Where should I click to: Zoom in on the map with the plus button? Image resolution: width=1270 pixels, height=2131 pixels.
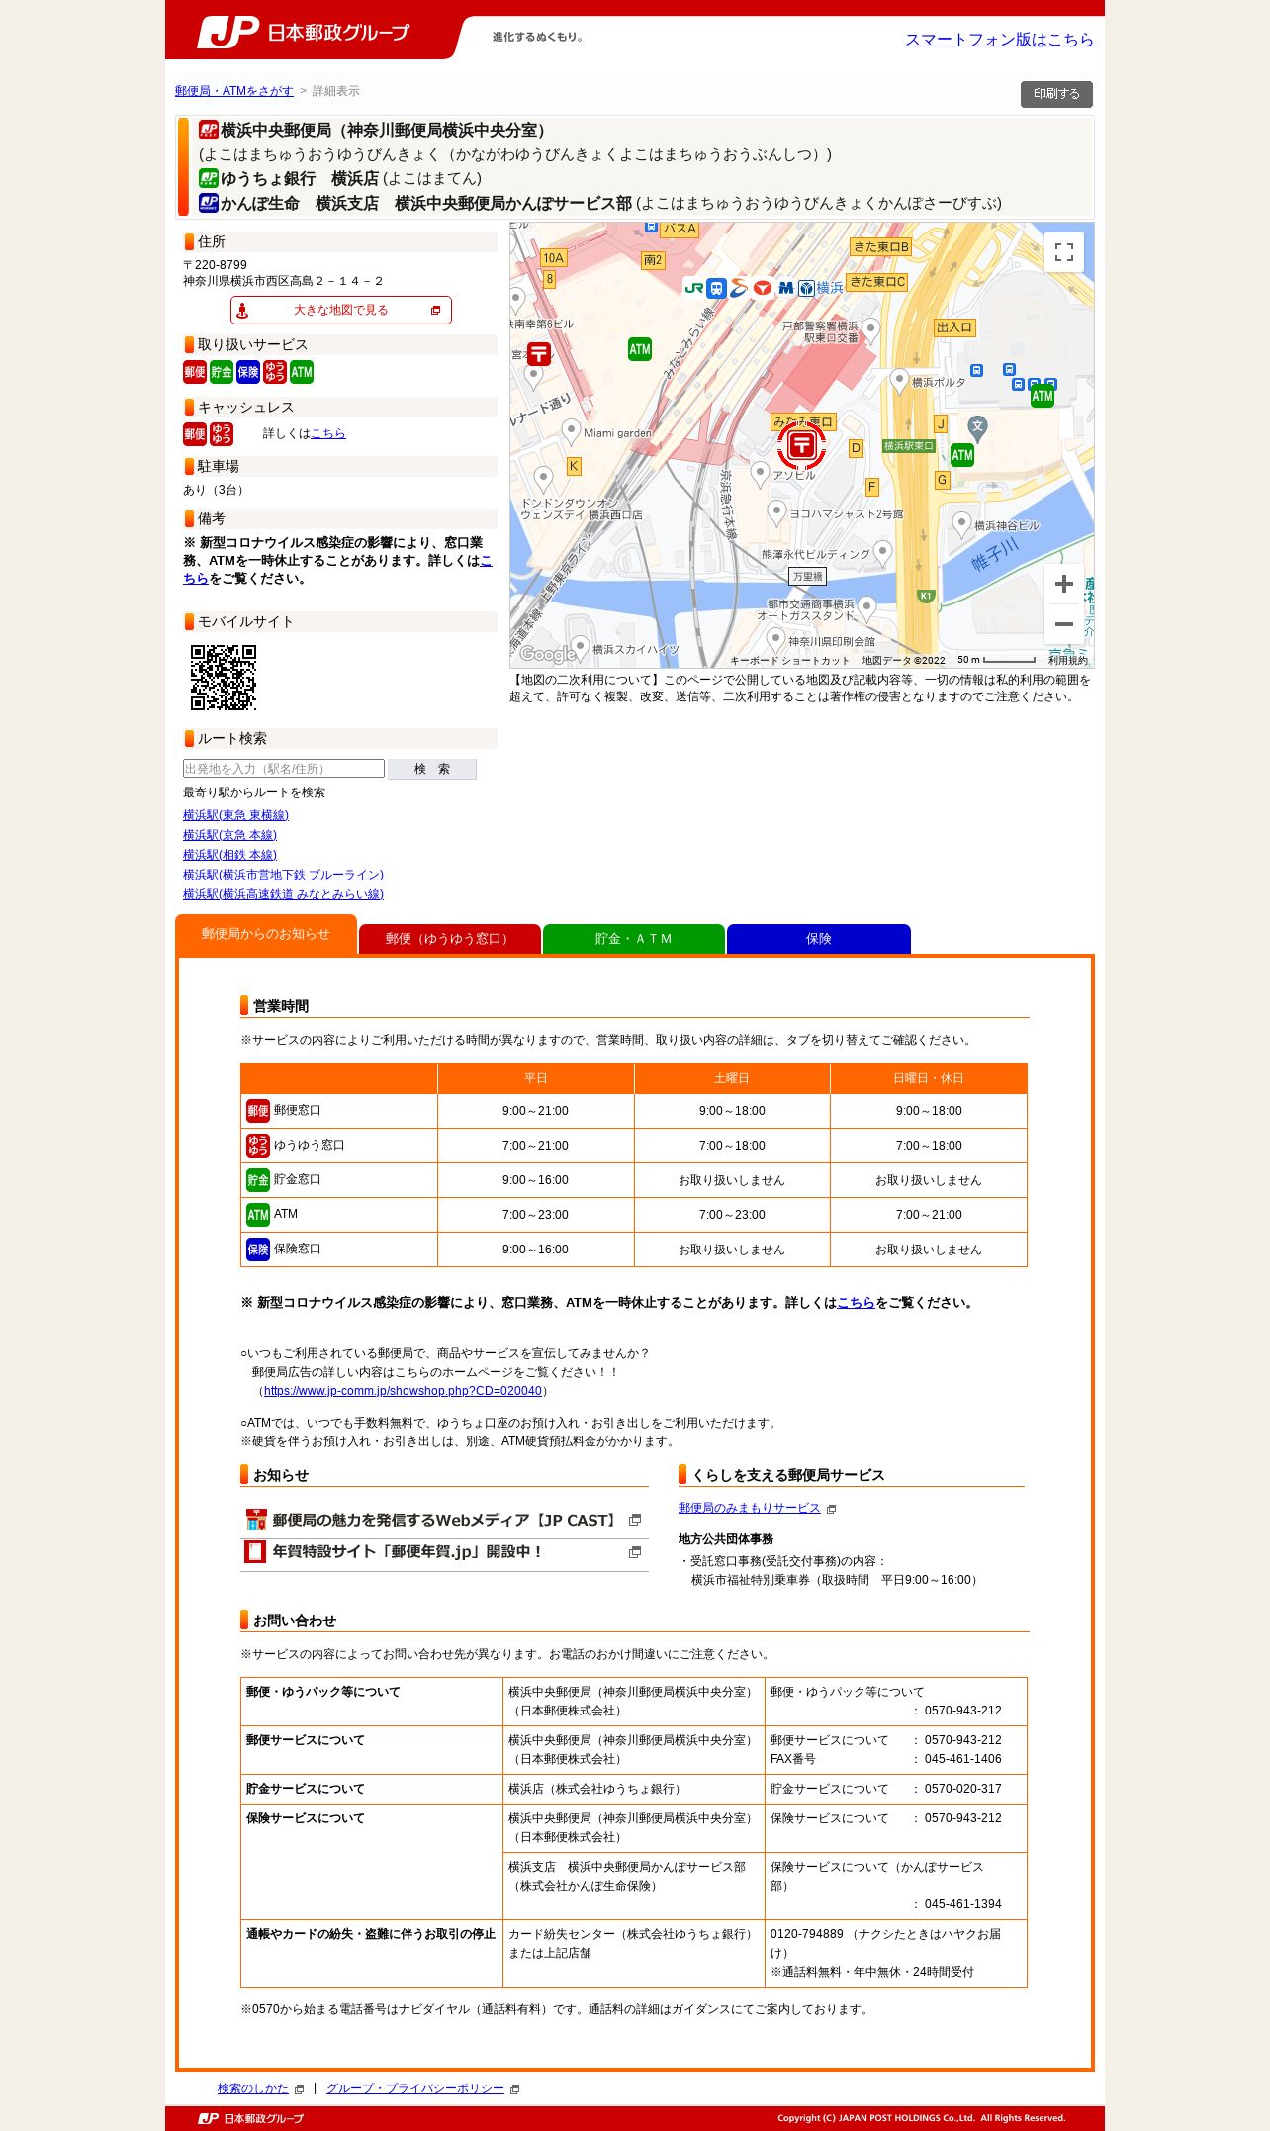click(1064, 584)
